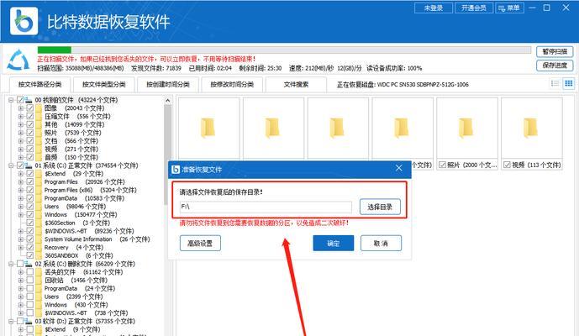
Task: Expand the 图像 tree node
Action: [21, 108]
